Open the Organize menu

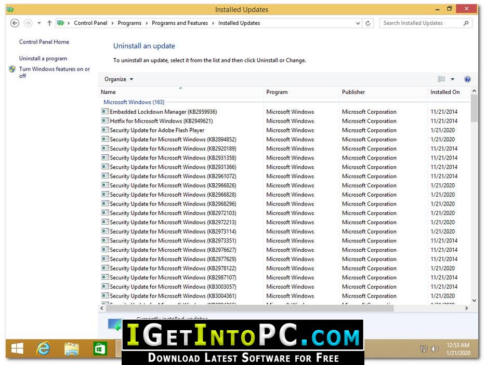(x=119, y=79)
